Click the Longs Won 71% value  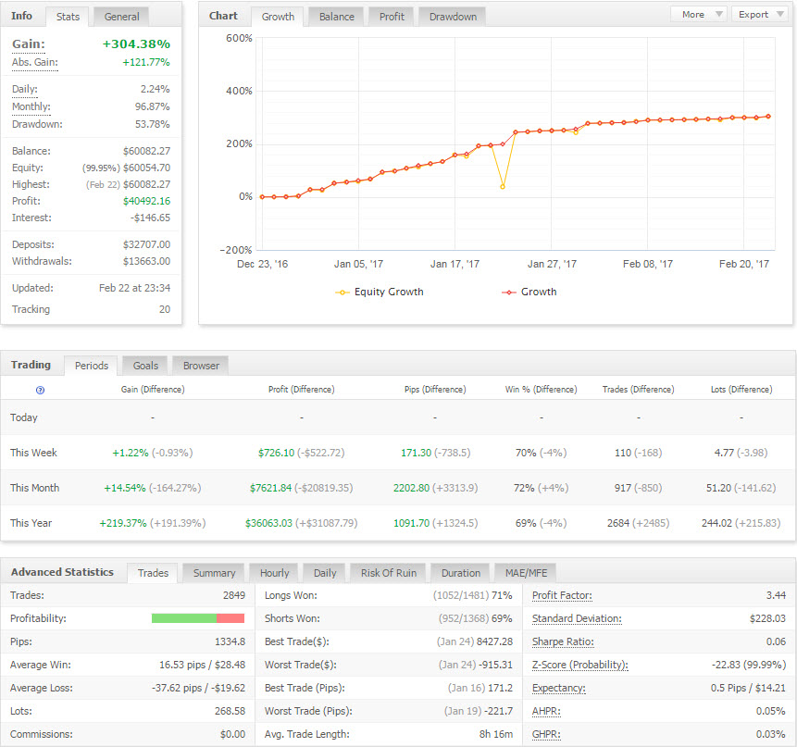502,595
